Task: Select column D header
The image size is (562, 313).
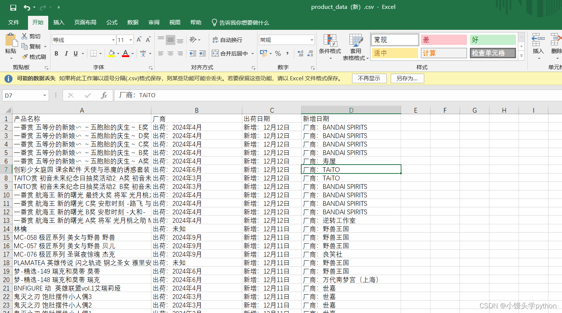Action: pos(351,110)
